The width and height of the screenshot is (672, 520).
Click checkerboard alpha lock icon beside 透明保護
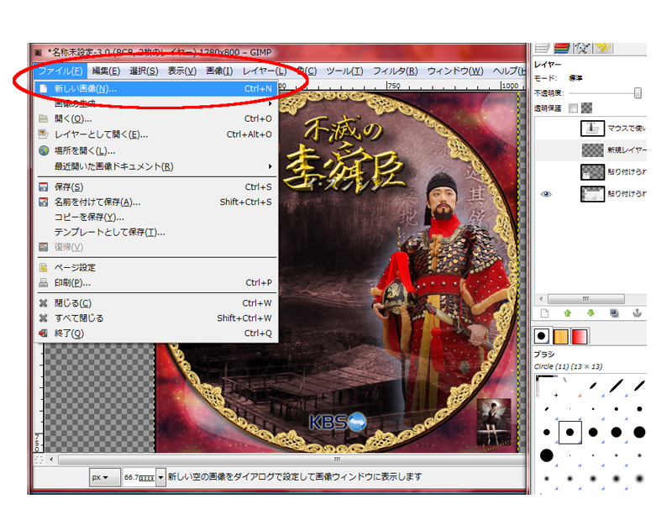(586, 108)
